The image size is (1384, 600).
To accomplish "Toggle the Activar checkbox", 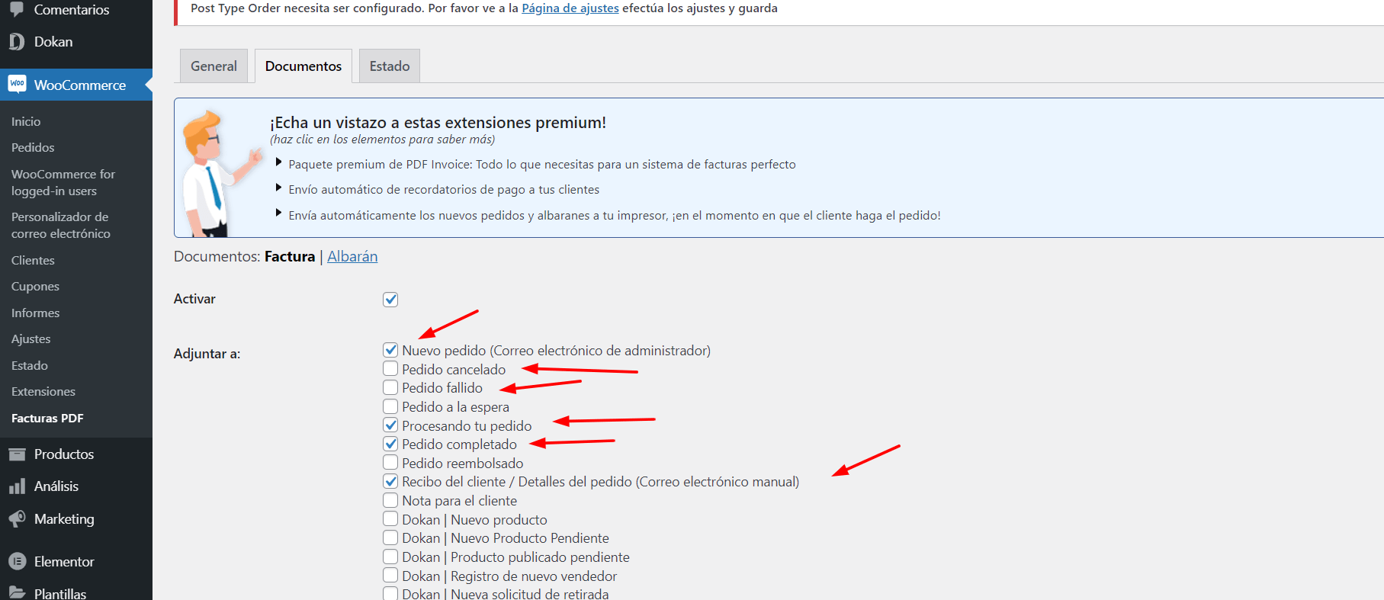I will pyautogui.click(x=390, y=300).
